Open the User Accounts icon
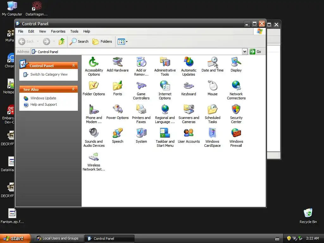324x243 pixels. click(x=189, y=135)
